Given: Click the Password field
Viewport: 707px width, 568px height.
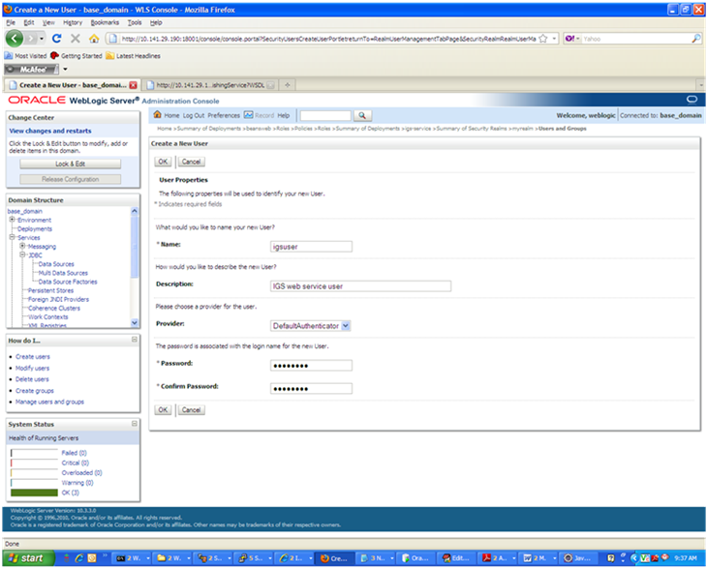Looking at the screenshot, I should pos(311,366).
